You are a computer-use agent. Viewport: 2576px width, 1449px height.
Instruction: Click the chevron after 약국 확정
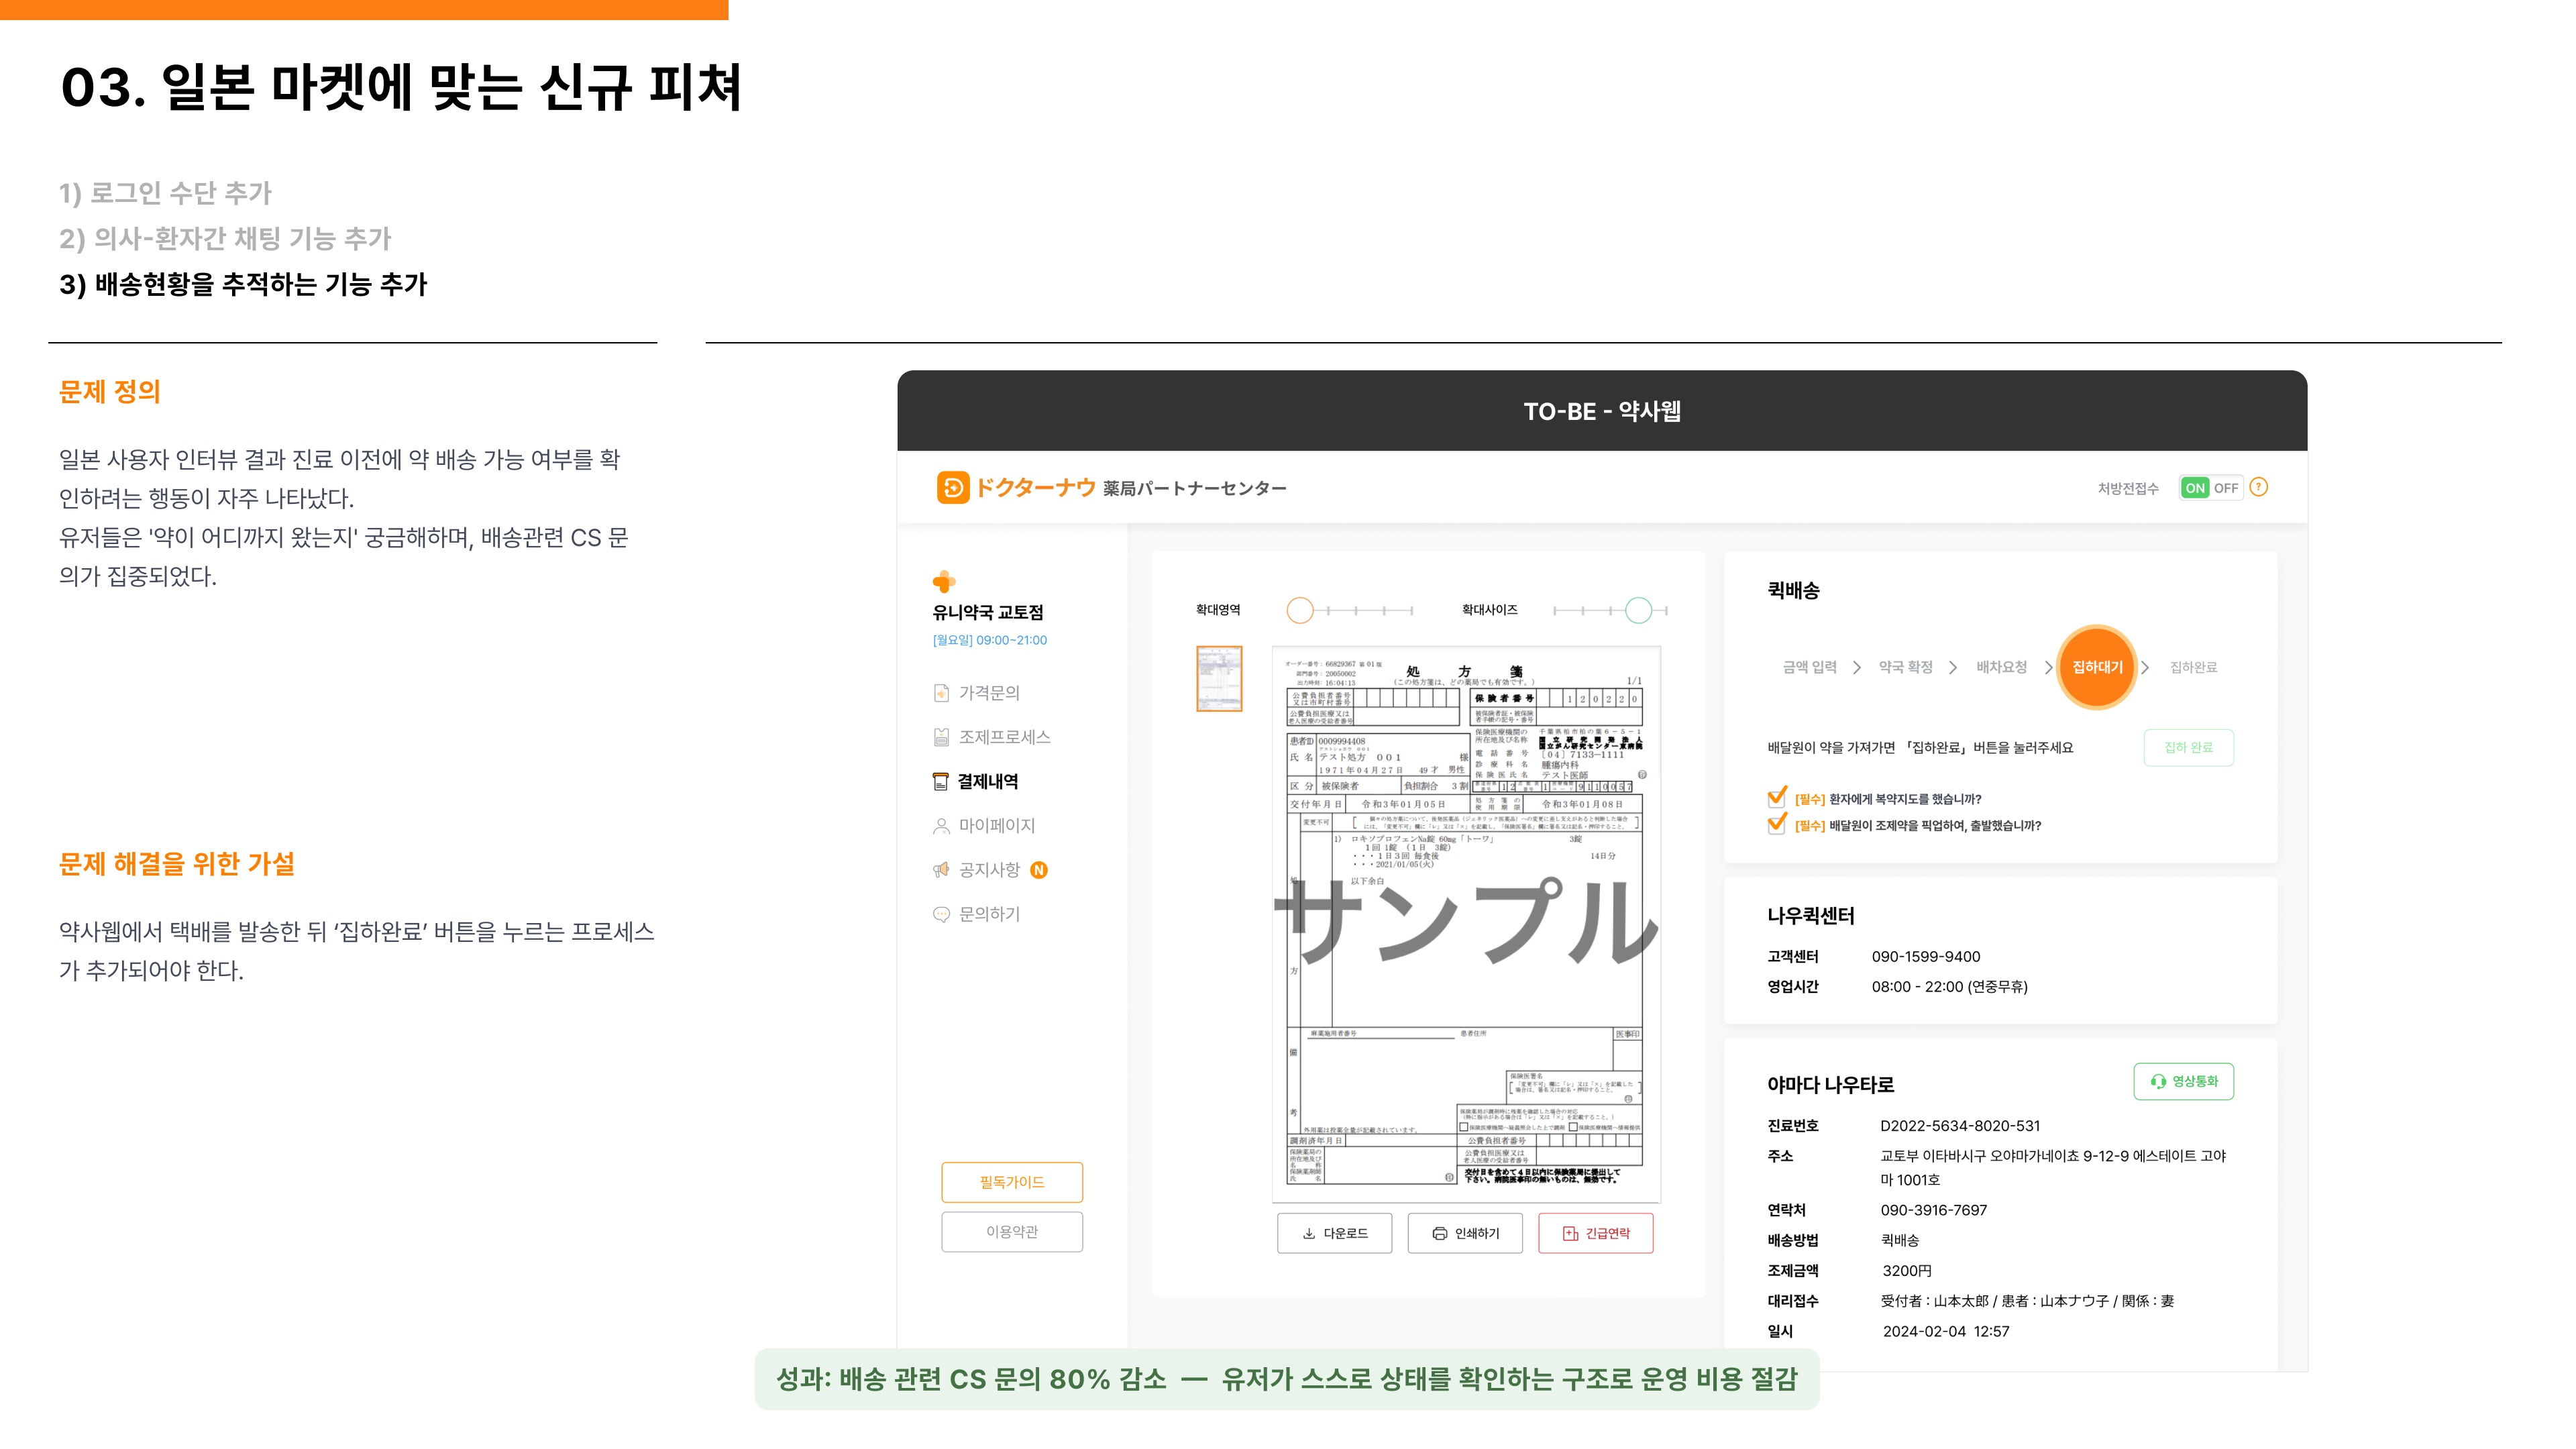1953,668
